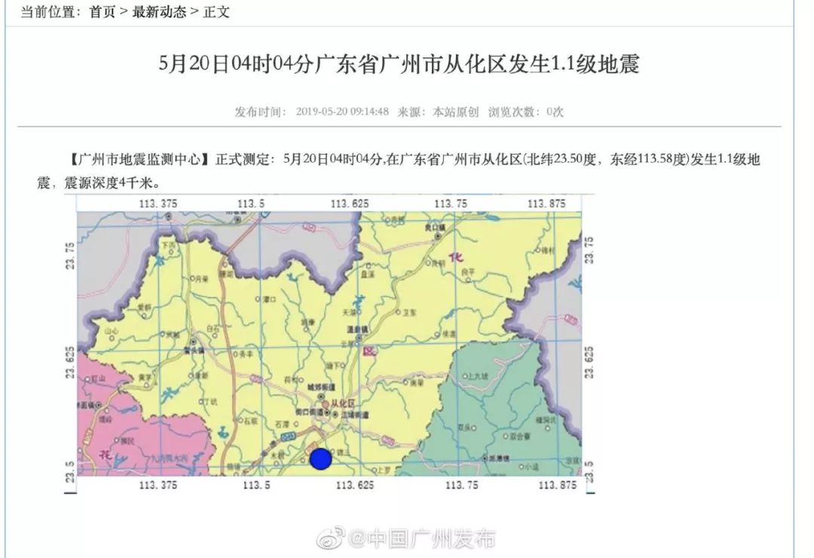Click the blue epicenter dot on the map
Viewport: 814px width, 558px height.
(321, 458)
